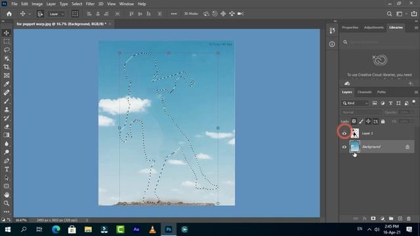Select the Gradient tool
The width and height of the screenshot is (420, 236).
pyautogui.click(x=7, y=135)
